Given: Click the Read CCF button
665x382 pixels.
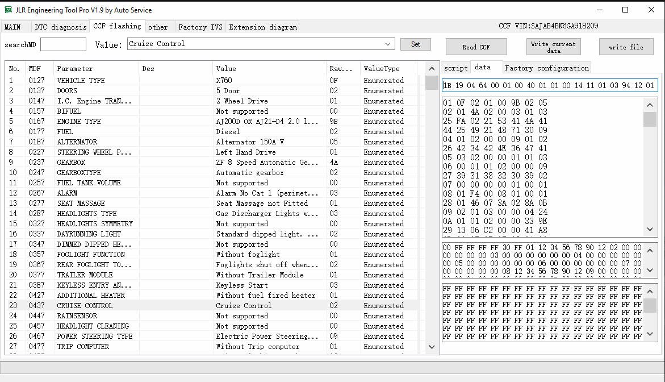Looking at the screenshot, I should 476,47.
